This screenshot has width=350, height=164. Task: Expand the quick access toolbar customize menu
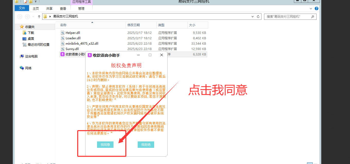click(x=35, y=2)
